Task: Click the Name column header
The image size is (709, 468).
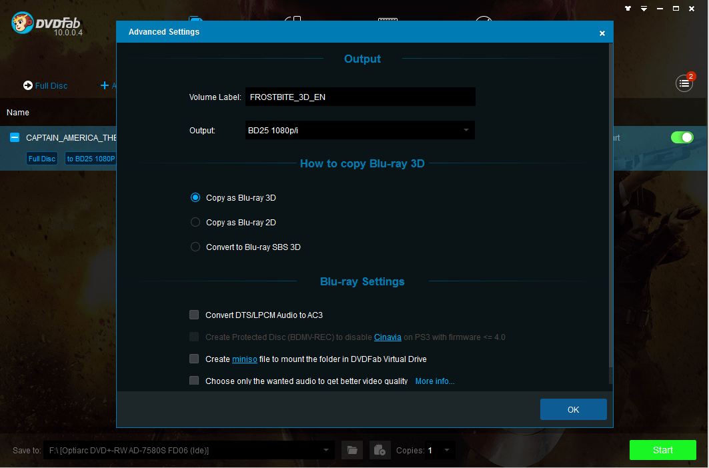Action: click(17, 112)
